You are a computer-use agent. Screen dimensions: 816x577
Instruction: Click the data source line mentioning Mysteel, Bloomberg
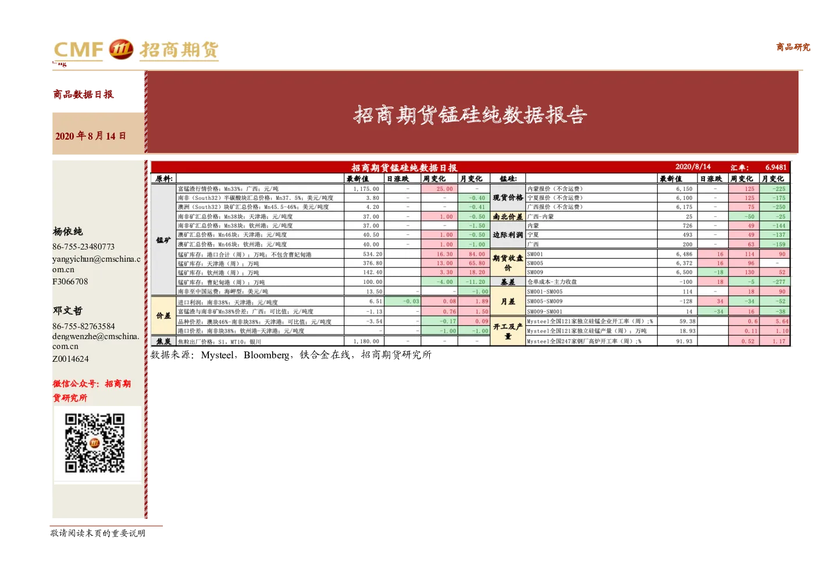point(291,355)
